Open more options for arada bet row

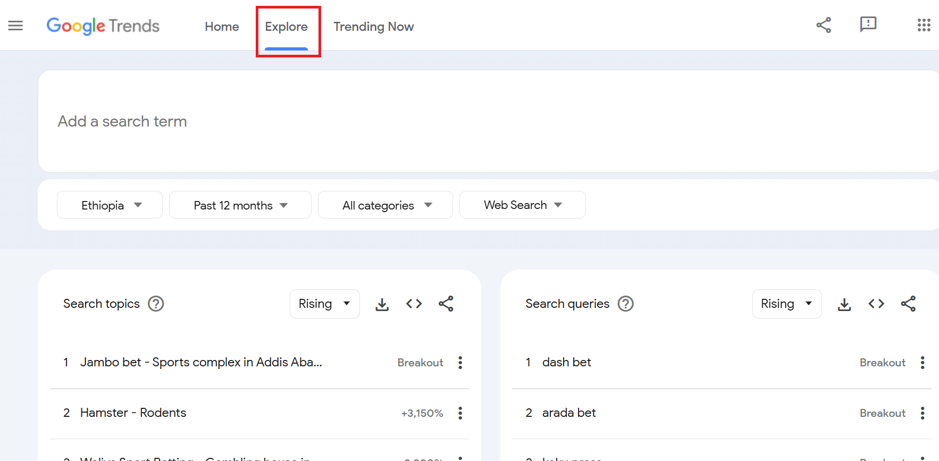(x=923, y=413)
